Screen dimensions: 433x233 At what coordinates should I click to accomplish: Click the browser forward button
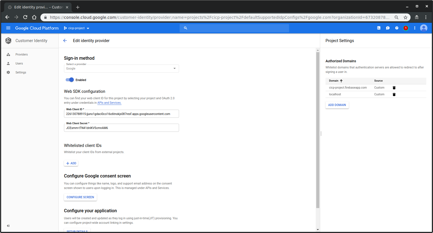(16, 17)
